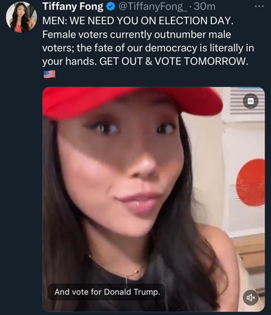Click the line about fate of our democracy

coord(148,48)
